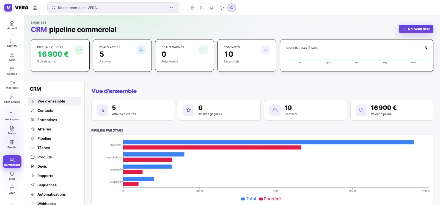Open the help question mark icon
This screenshot has height=205, width=440.
[x=222, y=8]
